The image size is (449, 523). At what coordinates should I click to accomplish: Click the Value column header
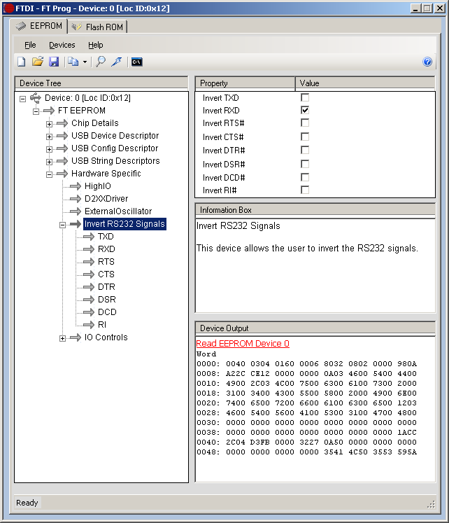pyautogui.click(x=365, y=83)
